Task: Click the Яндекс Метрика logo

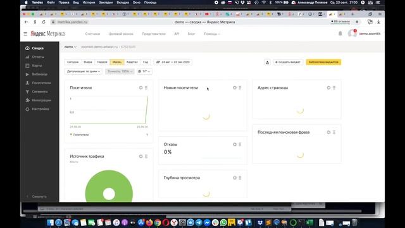Action: click(47, 34)
